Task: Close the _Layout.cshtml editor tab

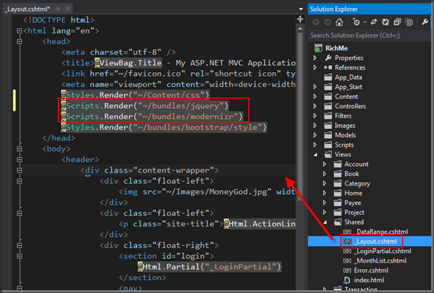Action: click(67, 9)
